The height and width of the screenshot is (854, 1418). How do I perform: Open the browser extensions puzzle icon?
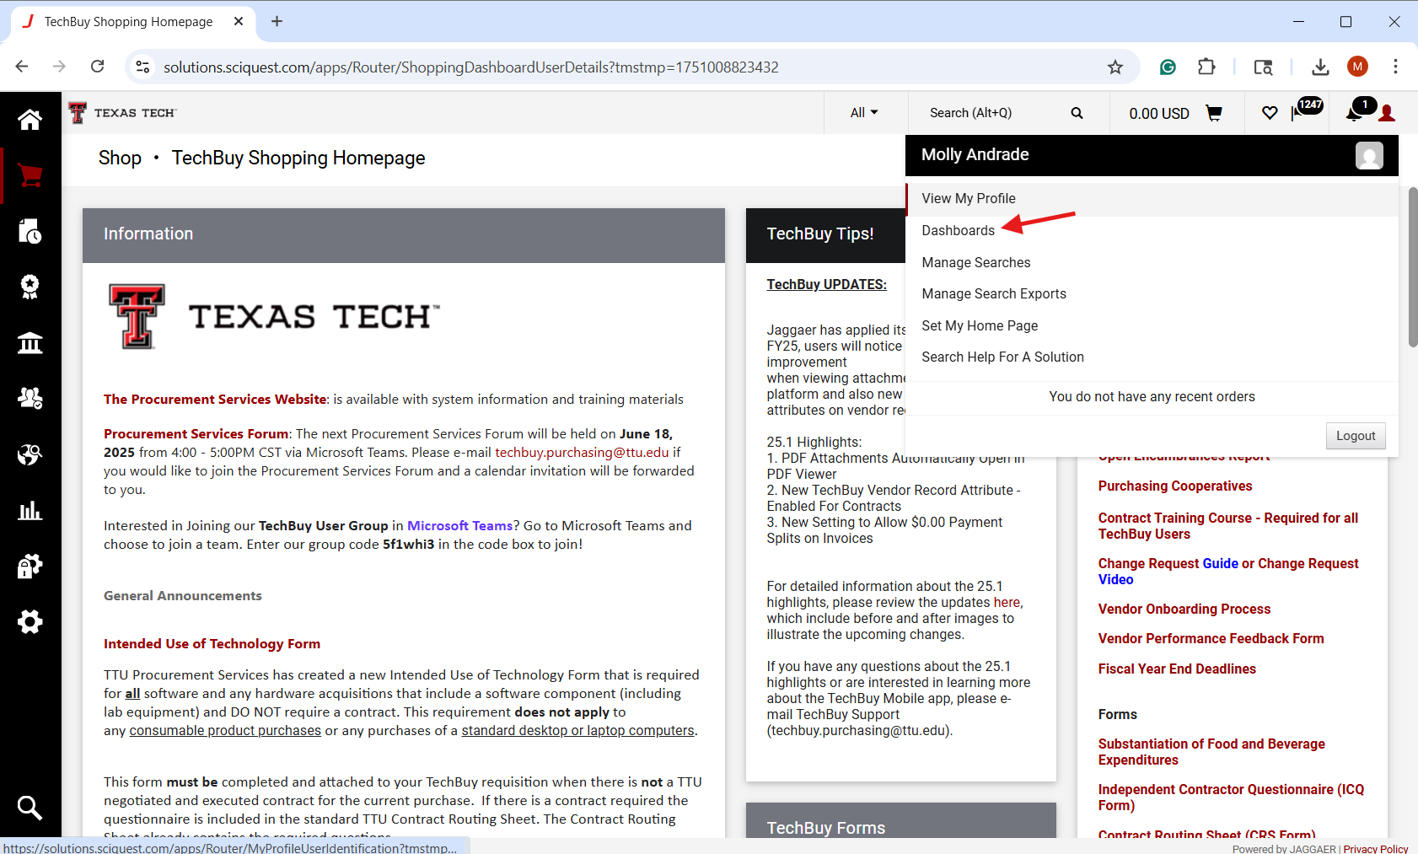coord(1206,67)
